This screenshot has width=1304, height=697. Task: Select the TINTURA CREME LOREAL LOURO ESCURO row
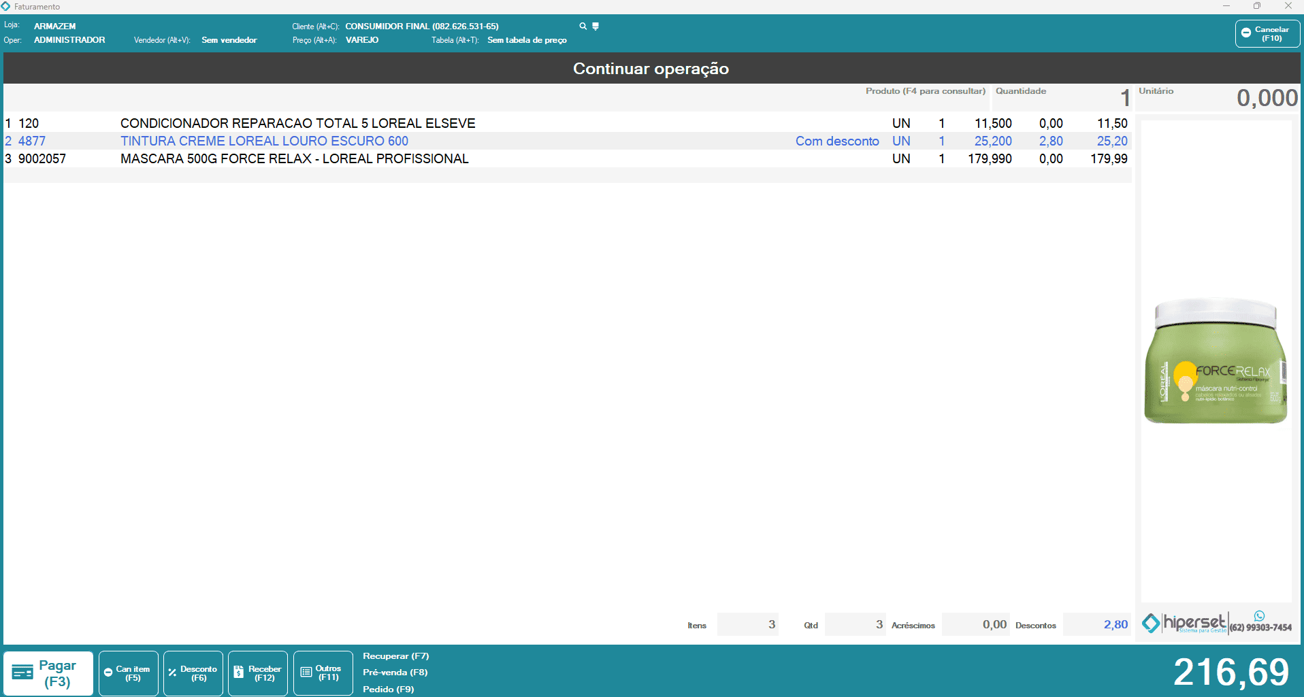pyautogui.click(x=264, y=141)
